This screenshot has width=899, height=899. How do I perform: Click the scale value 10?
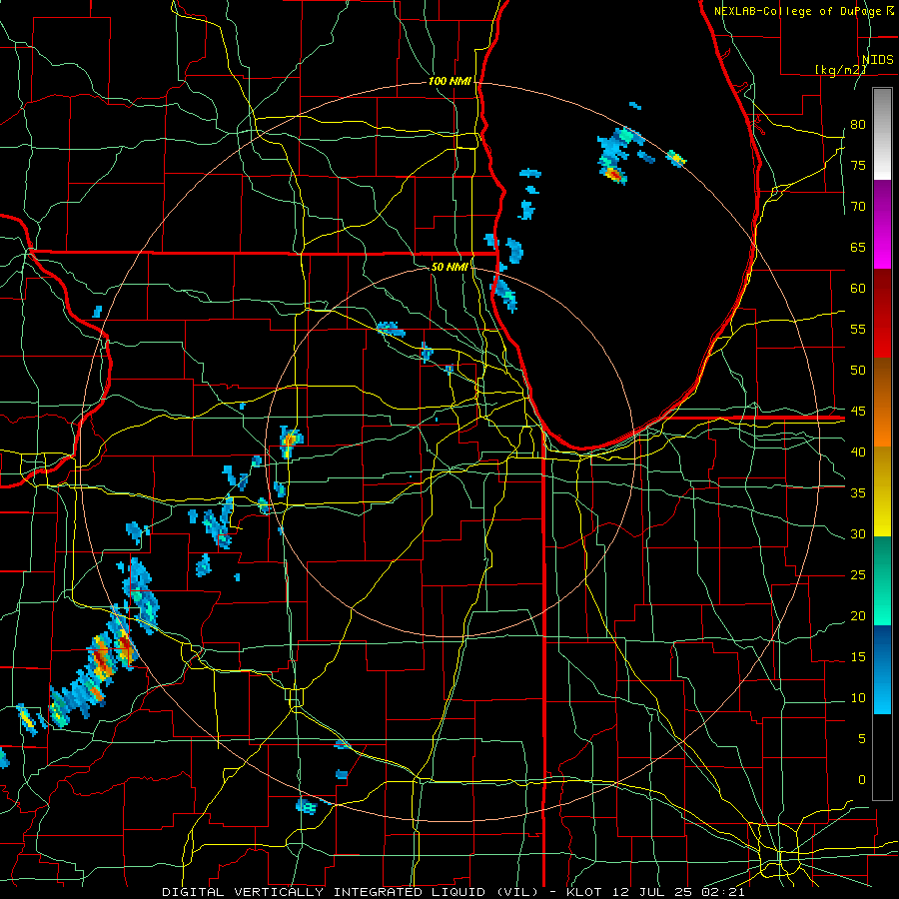[858, 698]
